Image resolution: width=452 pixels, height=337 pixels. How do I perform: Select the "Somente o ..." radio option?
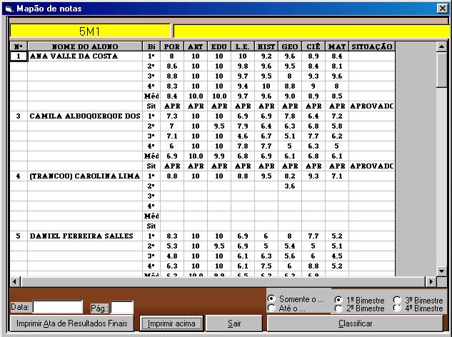click(x=271, y=298)
